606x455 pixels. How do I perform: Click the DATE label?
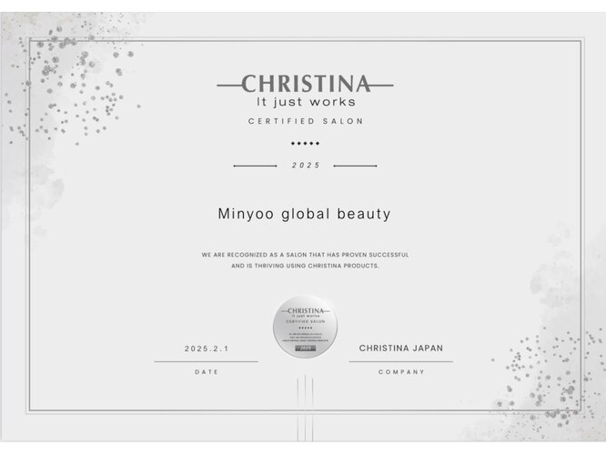207,372
